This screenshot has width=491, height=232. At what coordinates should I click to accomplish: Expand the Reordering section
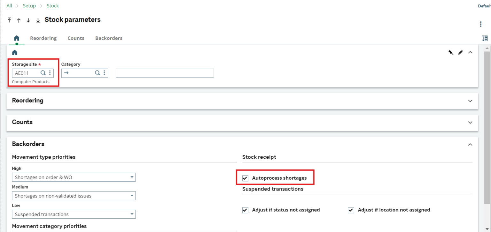(x=470, y=101)
